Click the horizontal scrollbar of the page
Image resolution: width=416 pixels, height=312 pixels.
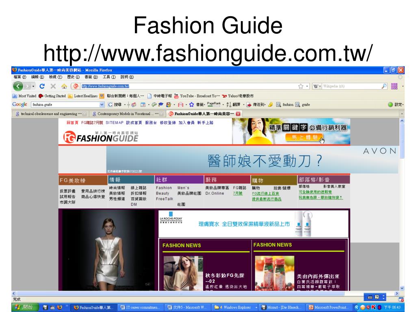[180, 293]
